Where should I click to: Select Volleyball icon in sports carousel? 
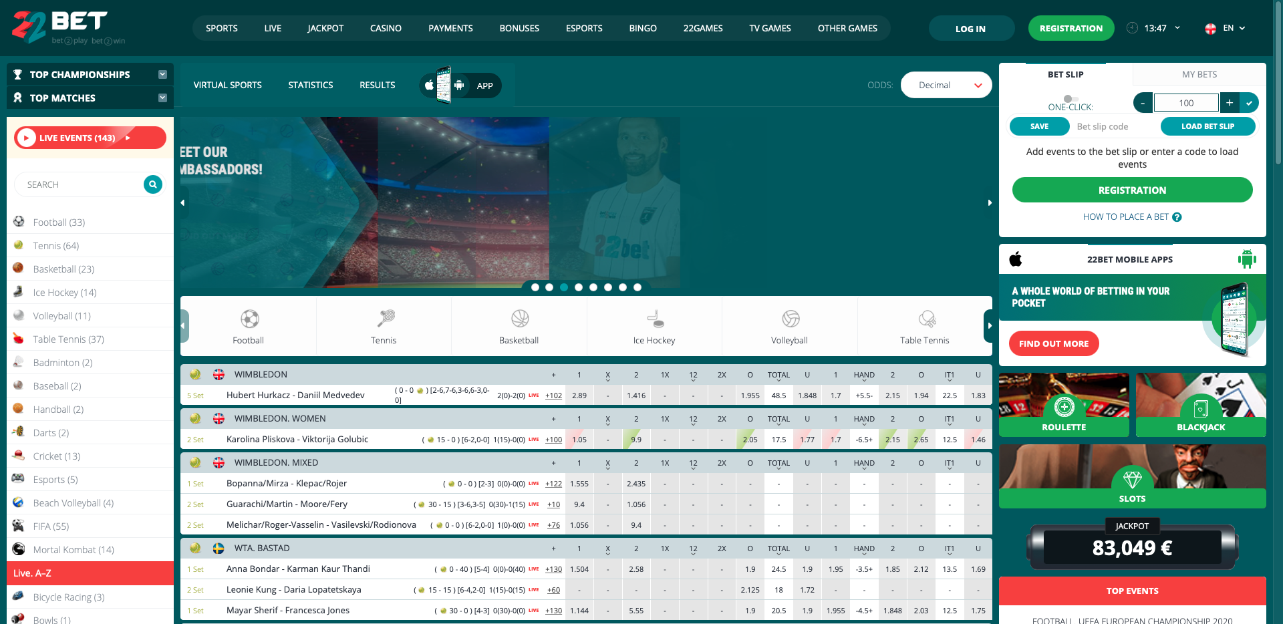[x=791, y=319]
